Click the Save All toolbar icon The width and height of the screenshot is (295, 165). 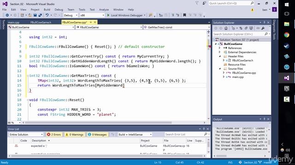(x=40, y=15)
